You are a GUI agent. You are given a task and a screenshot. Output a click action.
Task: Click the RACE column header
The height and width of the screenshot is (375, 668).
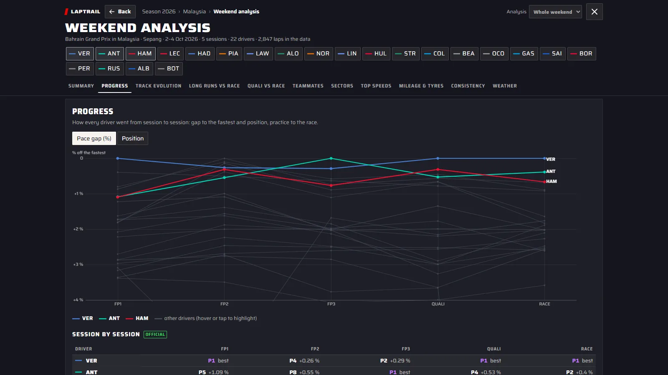click(587, 349)
